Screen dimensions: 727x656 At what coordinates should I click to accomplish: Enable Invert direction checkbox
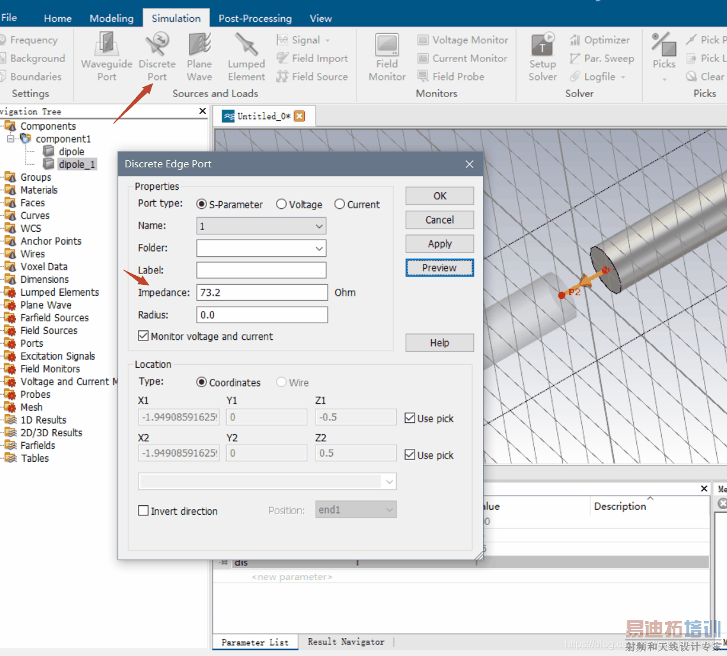tap(143, 510)
